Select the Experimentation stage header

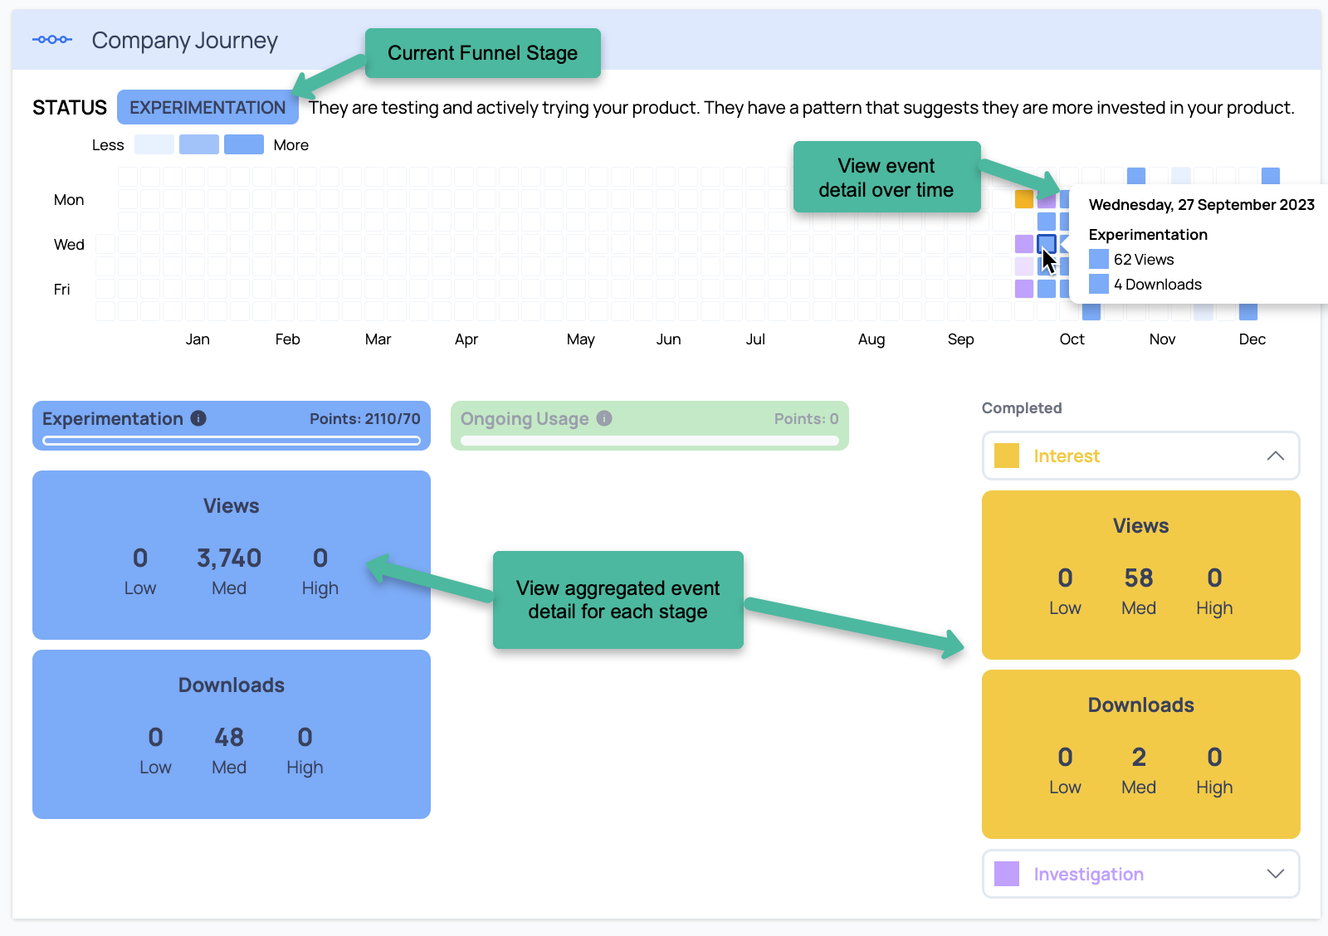point(113,419)
